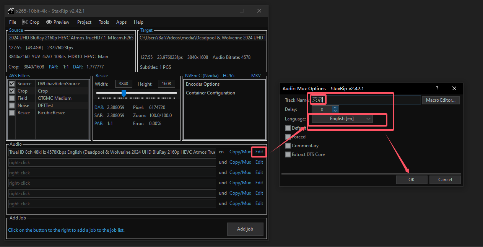Click the Add job button
This screenshot has width=483, height=247.
[x=245, y=229]
